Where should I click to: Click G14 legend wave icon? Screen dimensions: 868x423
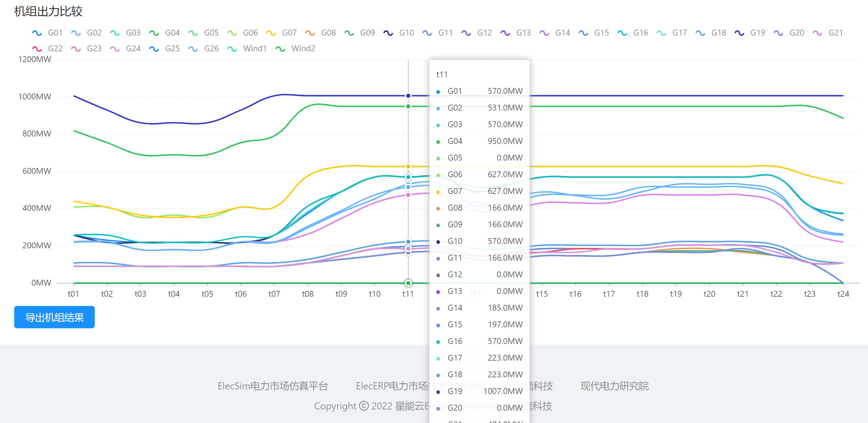(545, 33)
